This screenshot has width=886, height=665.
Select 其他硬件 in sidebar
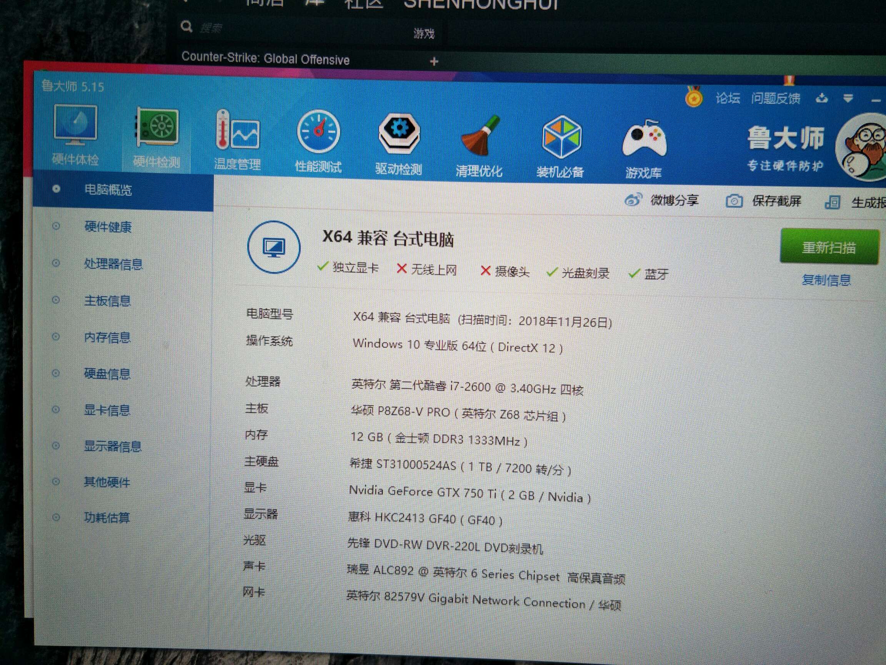(107, 482)
